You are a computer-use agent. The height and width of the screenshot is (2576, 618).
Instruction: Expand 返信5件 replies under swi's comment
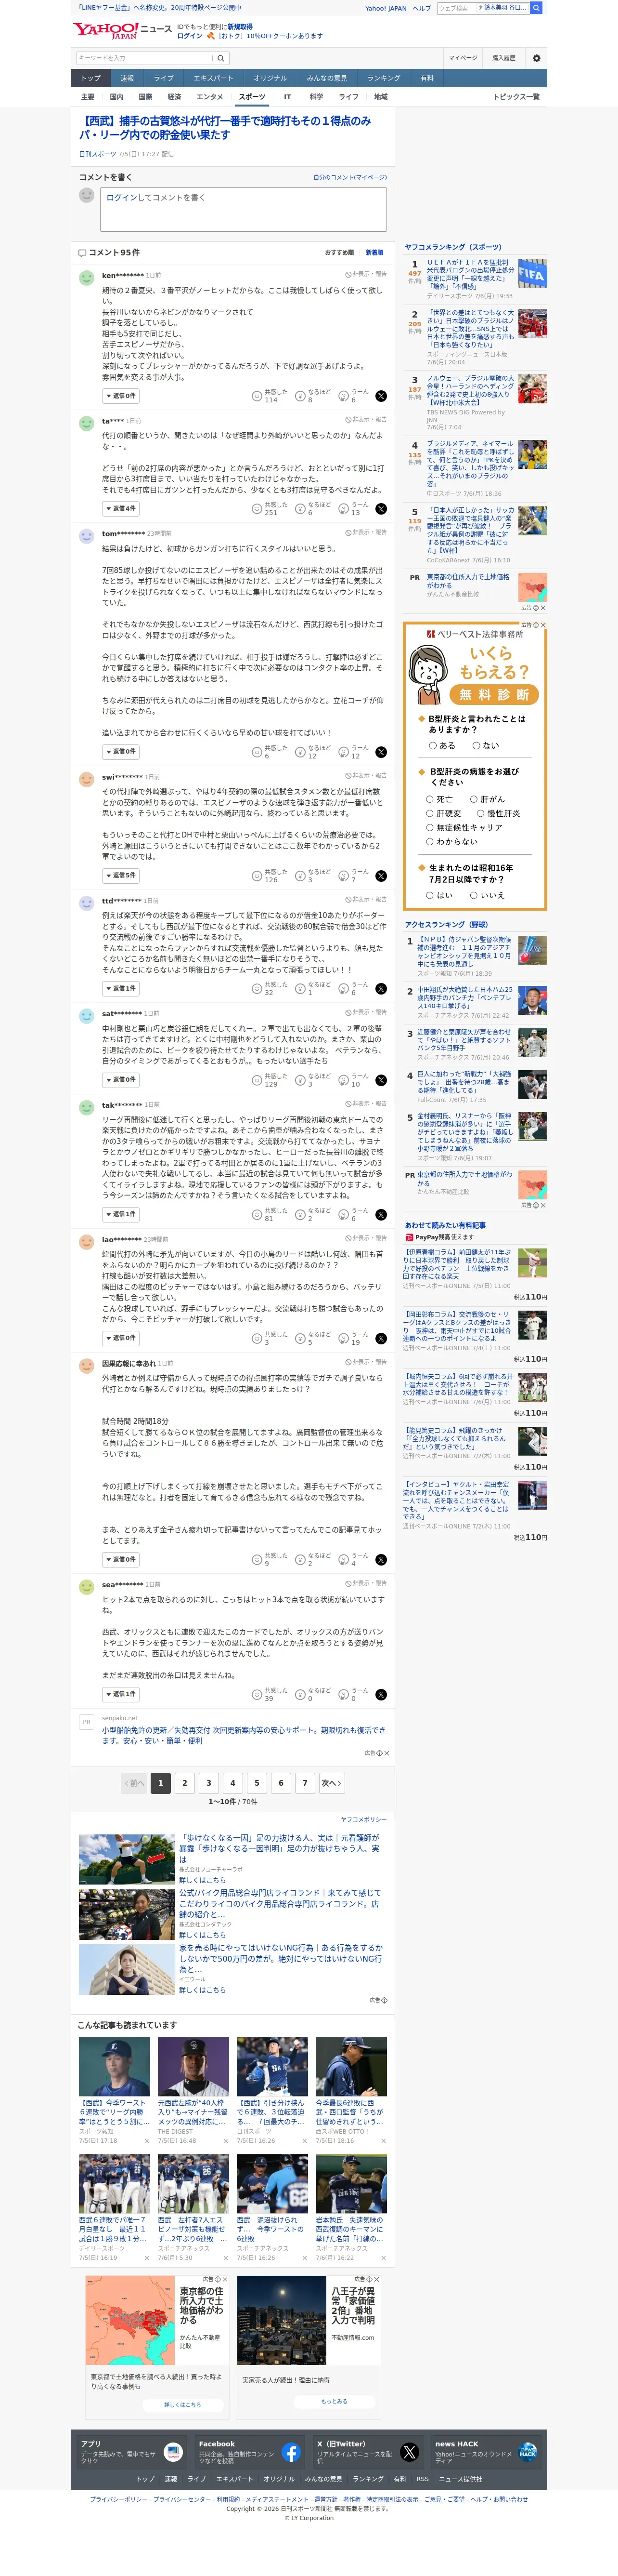coord(121,876)
